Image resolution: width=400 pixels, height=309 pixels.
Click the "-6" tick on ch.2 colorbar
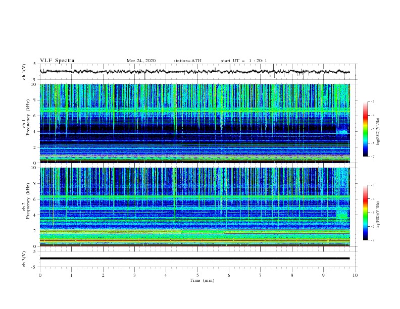pos(373,226)
